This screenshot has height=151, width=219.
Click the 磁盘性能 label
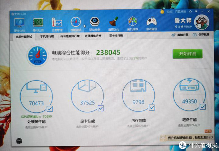[189, 120]
